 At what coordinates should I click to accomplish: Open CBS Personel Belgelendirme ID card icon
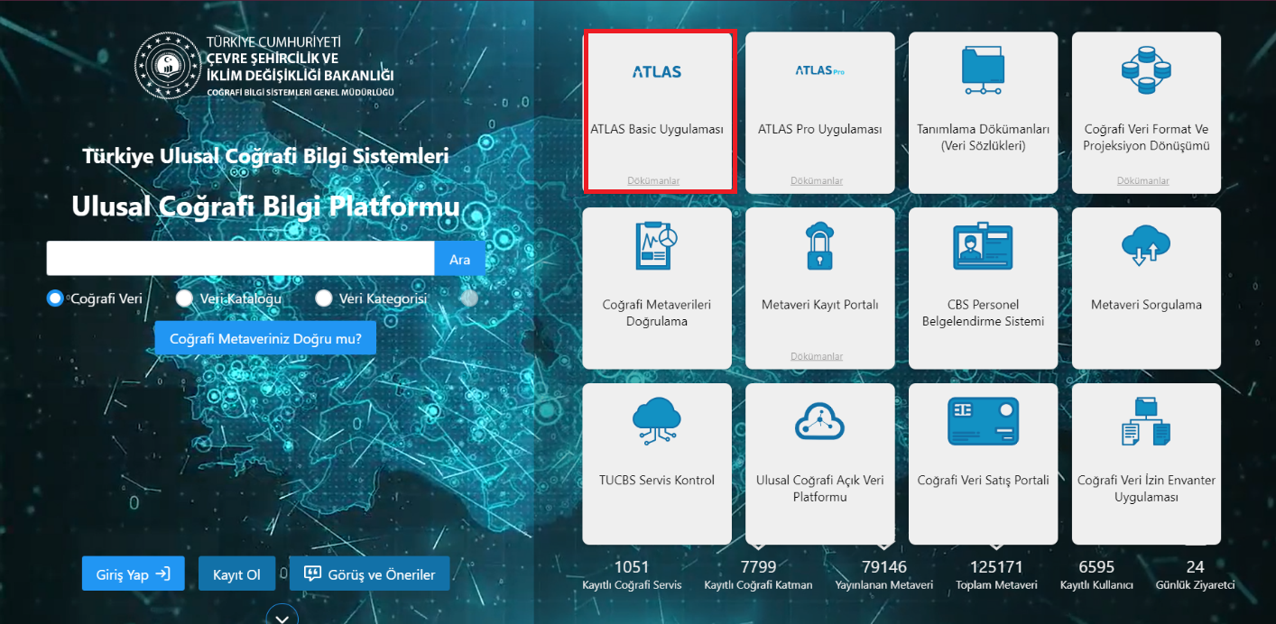pyautogui.click(x=983, y=246)
